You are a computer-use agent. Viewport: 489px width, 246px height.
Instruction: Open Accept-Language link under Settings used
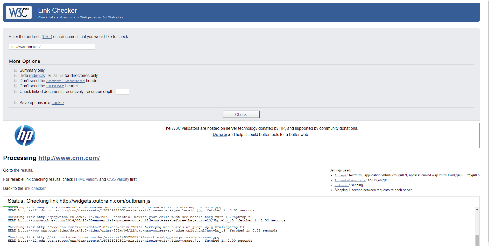point(350,180)
